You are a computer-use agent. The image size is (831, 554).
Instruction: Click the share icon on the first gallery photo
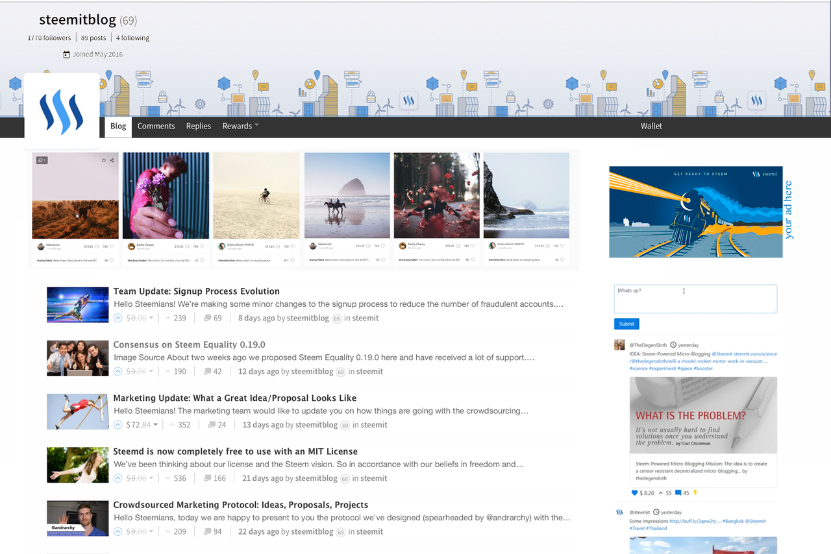tap(112, 160)
